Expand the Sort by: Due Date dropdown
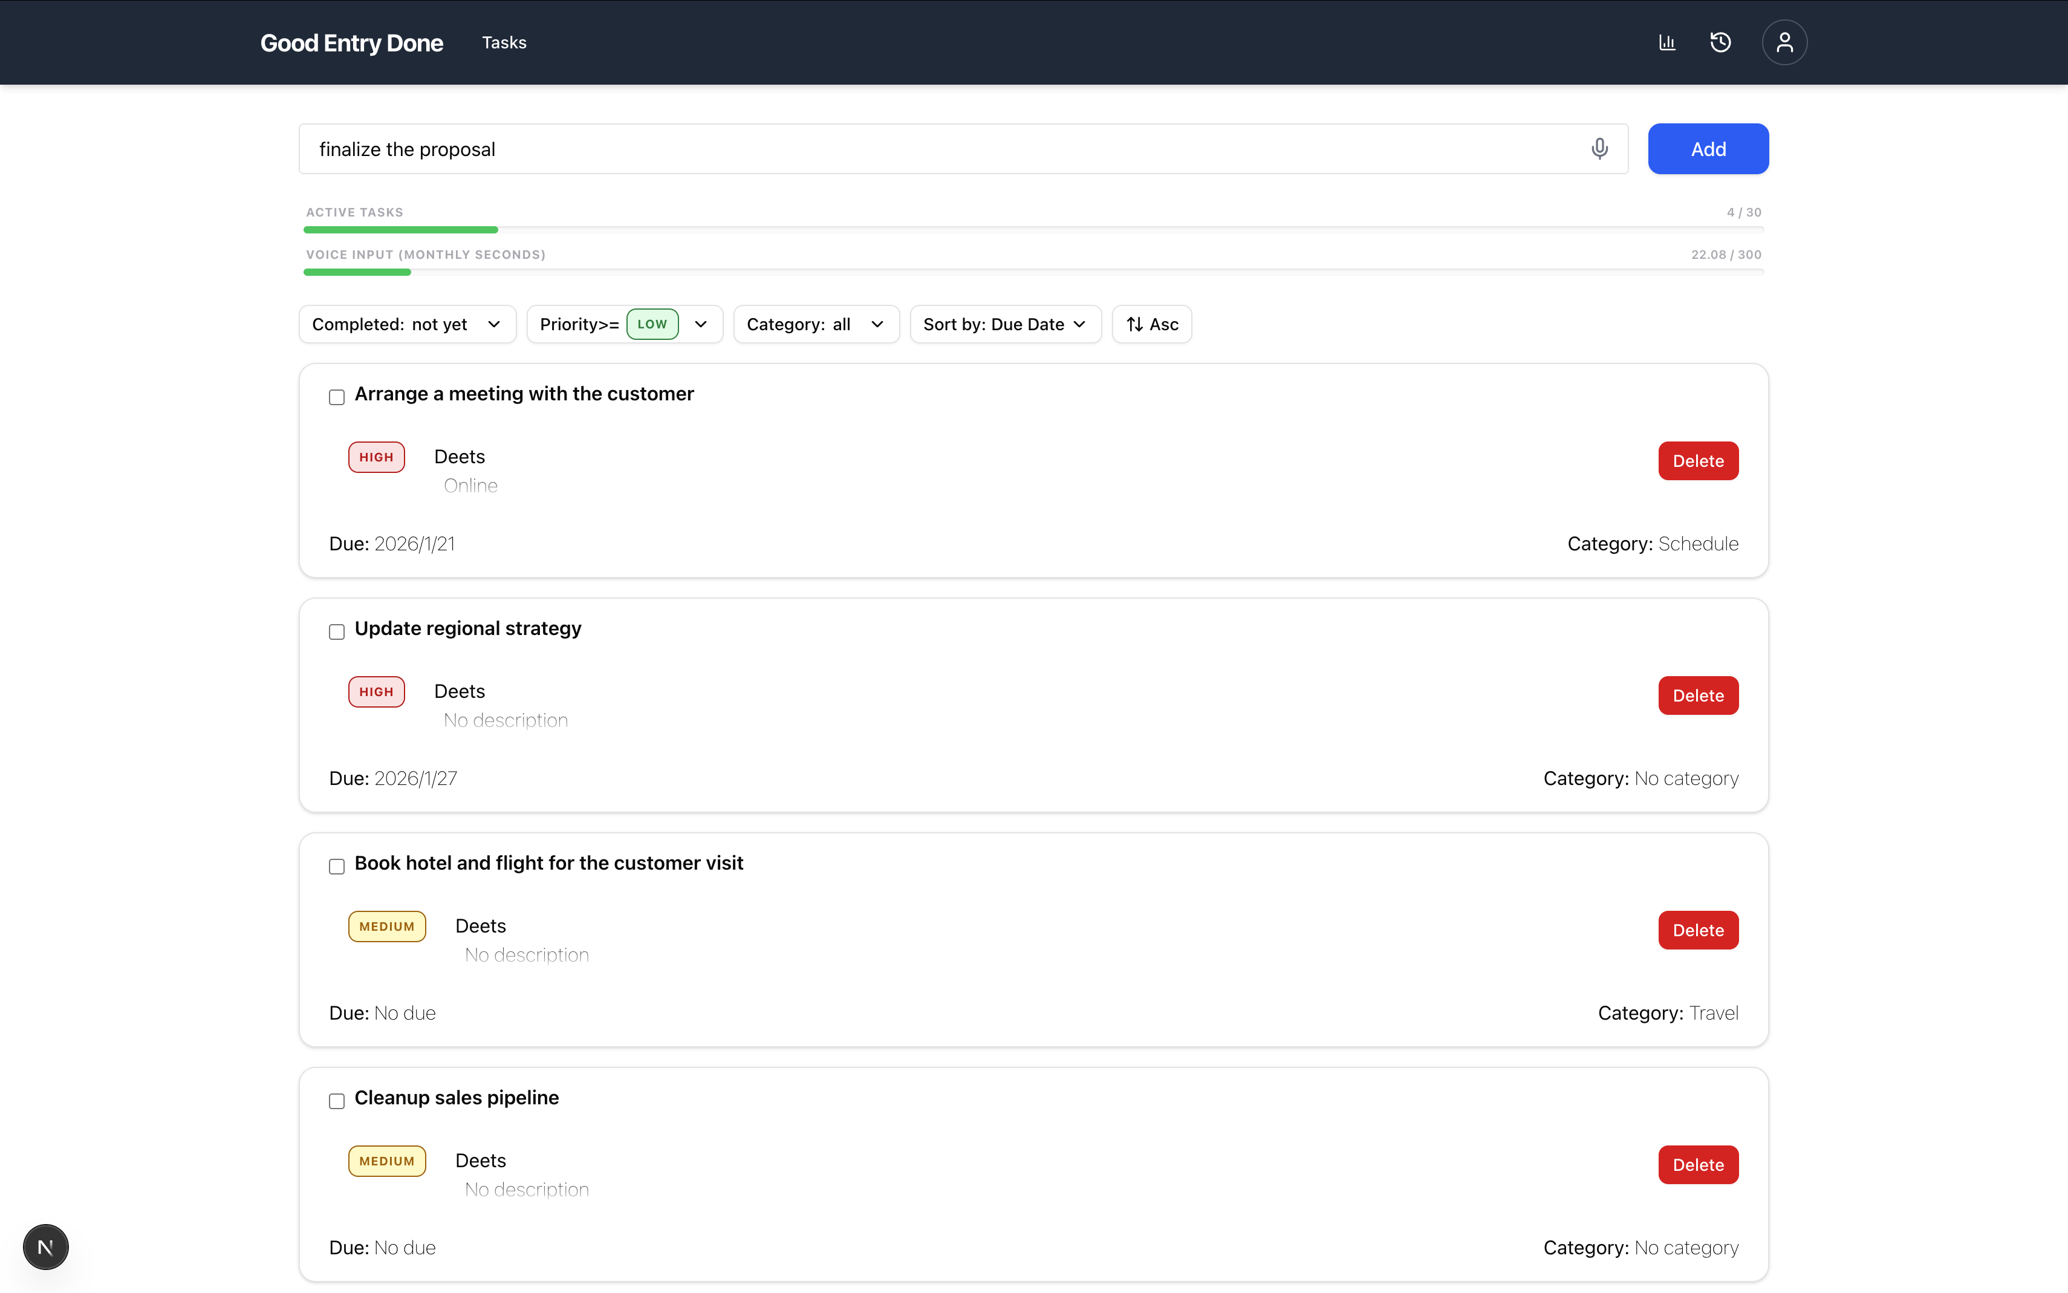 1004,324
